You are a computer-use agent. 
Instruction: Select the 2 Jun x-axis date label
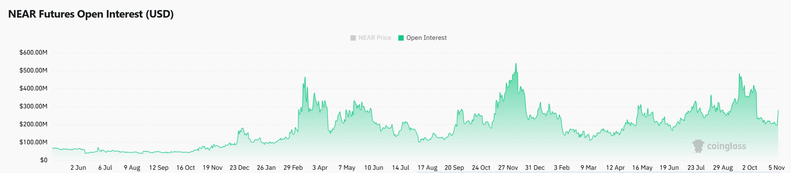(78, 168)
